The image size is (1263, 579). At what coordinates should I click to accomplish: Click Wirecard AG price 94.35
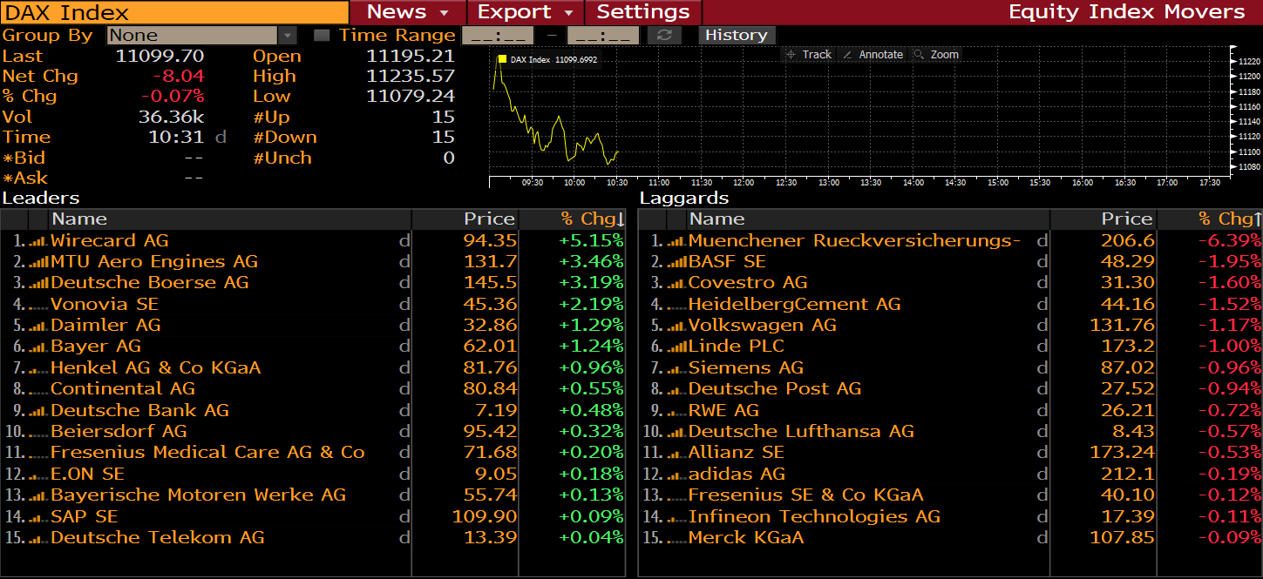(490, 241)
